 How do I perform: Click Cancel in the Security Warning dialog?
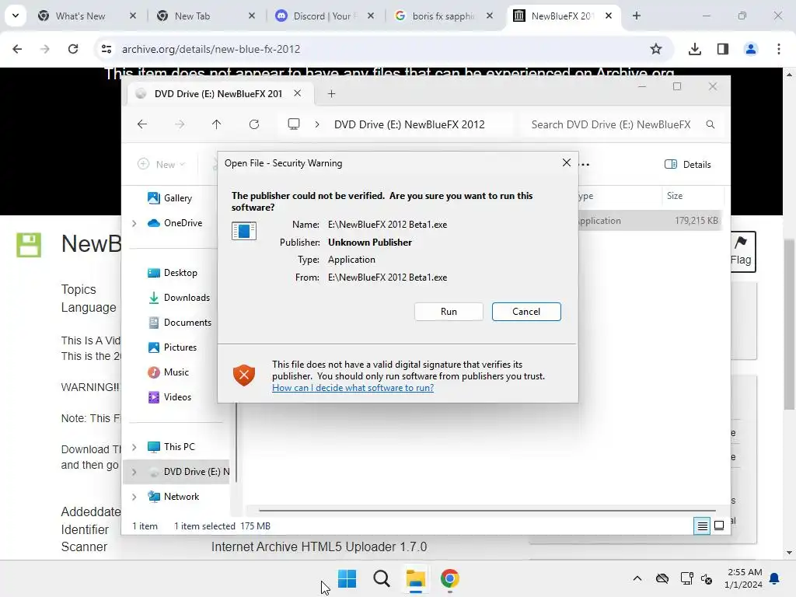(x=526, y=312)
